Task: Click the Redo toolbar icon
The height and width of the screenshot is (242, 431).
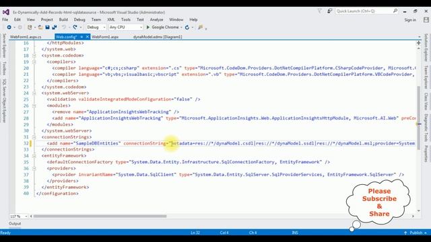Action: pyautogui.click(x=75, y=27)
